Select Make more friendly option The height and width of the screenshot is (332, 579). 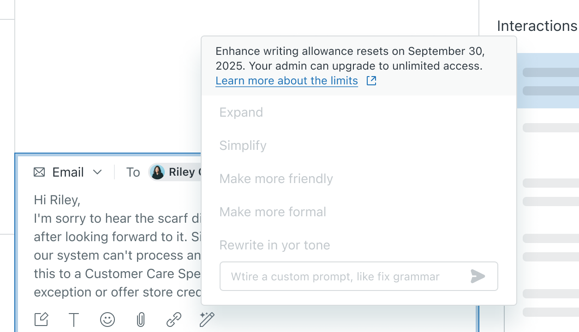click(276, 179)
